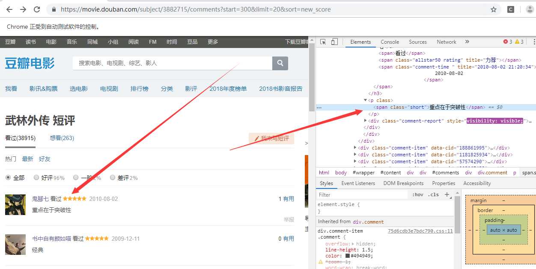
Task: Reload the current page
Action: pyautogui.click(x=37, y=9)
